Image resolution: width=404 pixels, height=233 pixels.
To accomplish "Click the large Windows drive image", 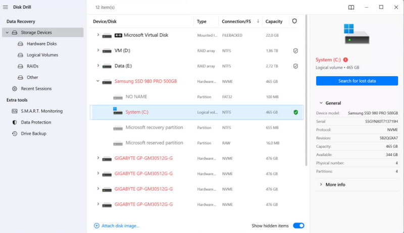I will 357,34.
